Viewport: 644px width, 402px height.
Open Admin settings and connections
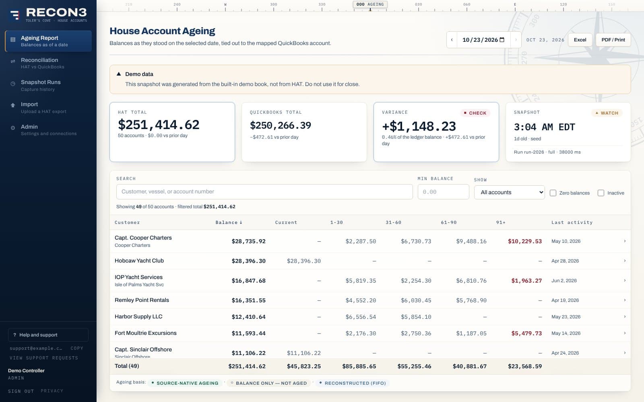click(x=48, y=130)
